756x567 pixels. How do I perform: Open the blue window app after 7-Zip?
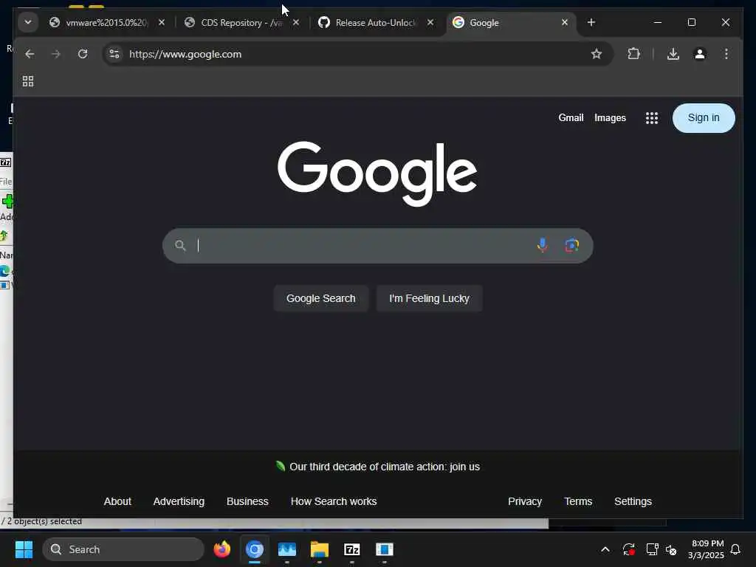384,549
